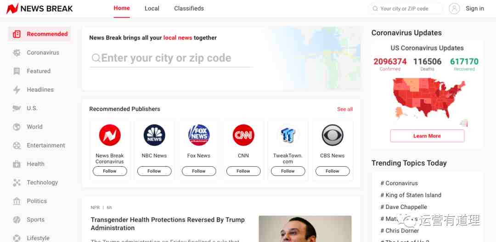Click the user avatar icon beside Sign in
Viewport: 496px width, 242px height.
[454, 9]
